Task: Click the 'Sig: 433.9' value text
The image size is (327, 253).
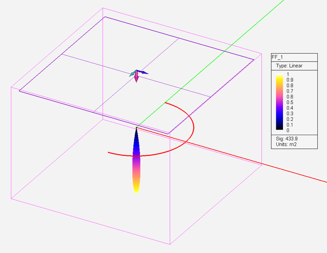Action: pyautogui.click(x=286, y=139)
